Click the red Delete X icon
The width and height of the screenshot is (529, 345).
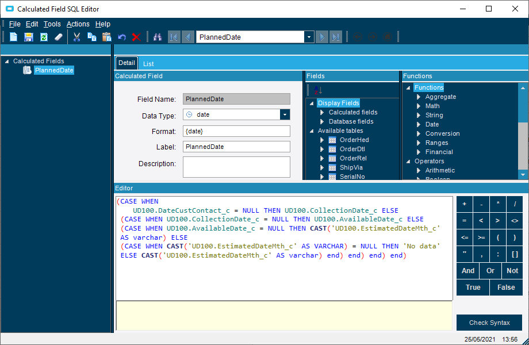coord(136,37)
